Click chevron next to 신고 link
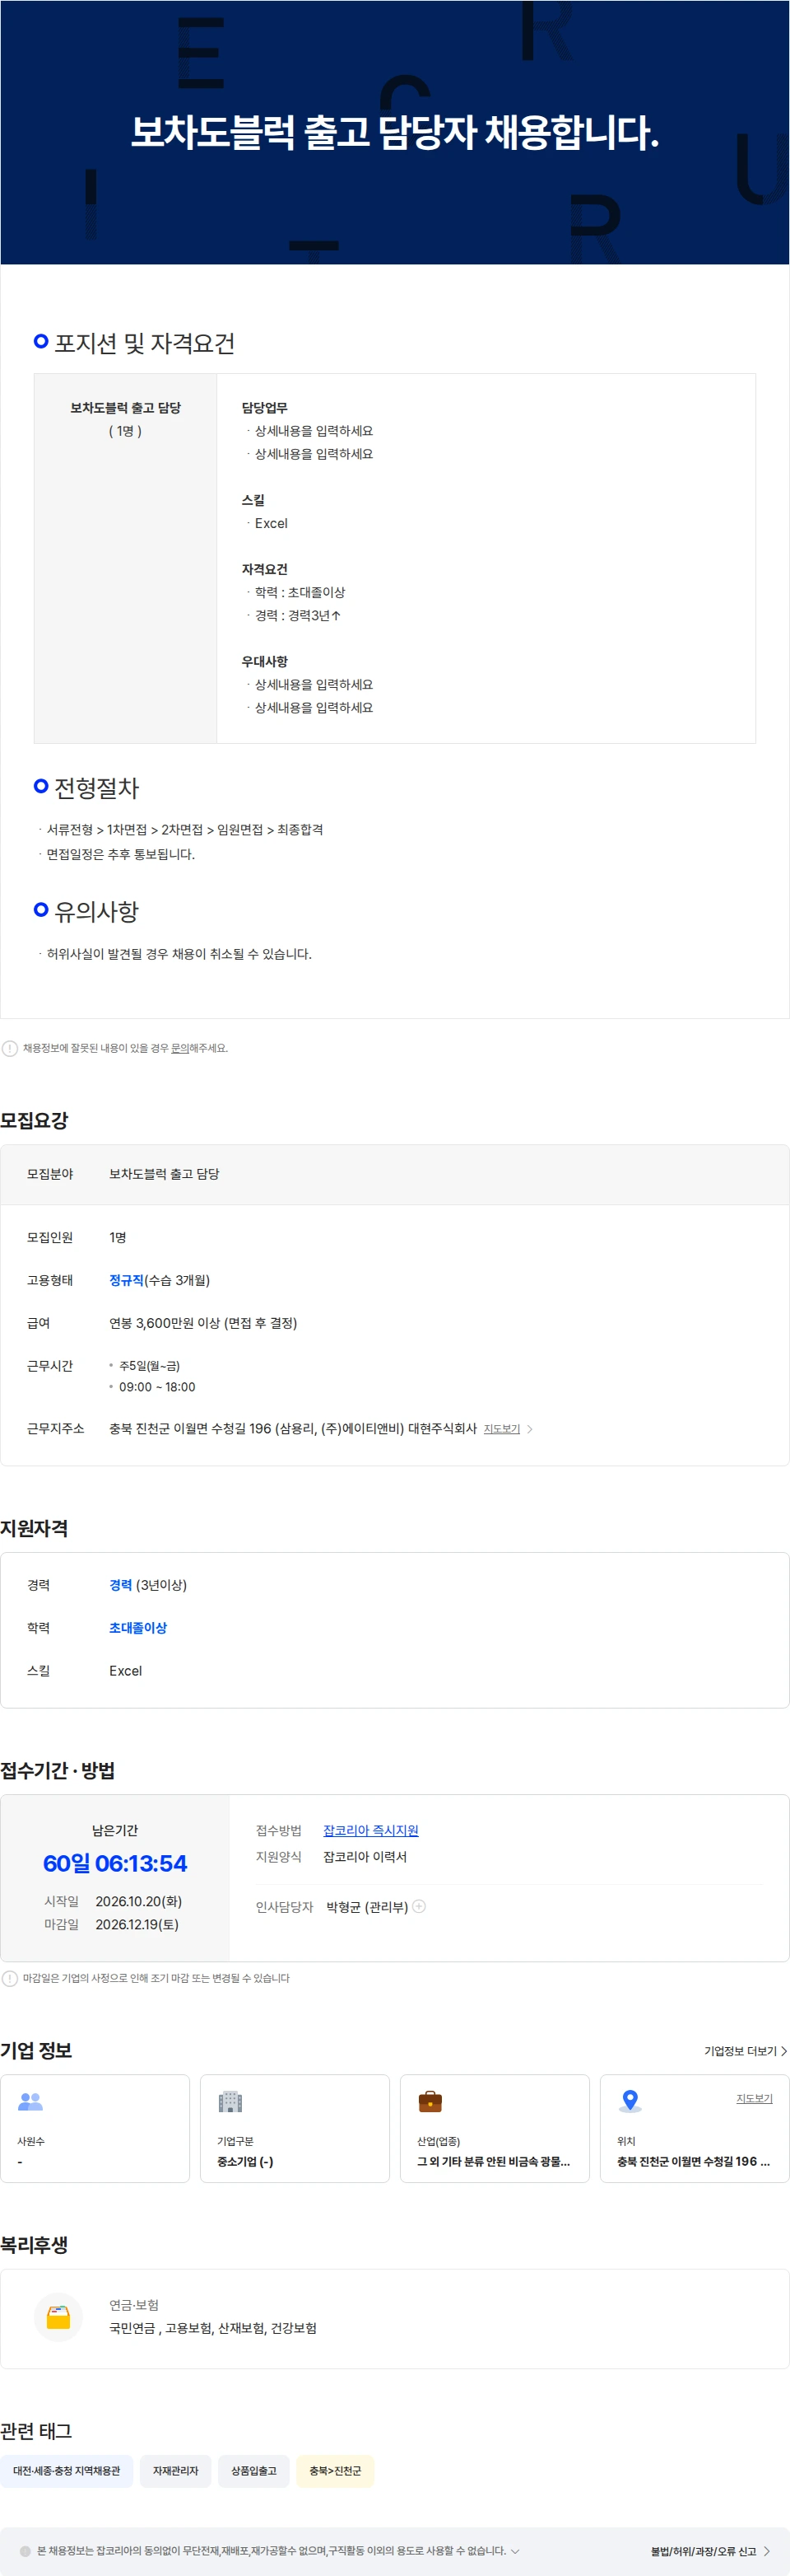Viewport: 790px width, 2576px height. tap(766, 2551)
